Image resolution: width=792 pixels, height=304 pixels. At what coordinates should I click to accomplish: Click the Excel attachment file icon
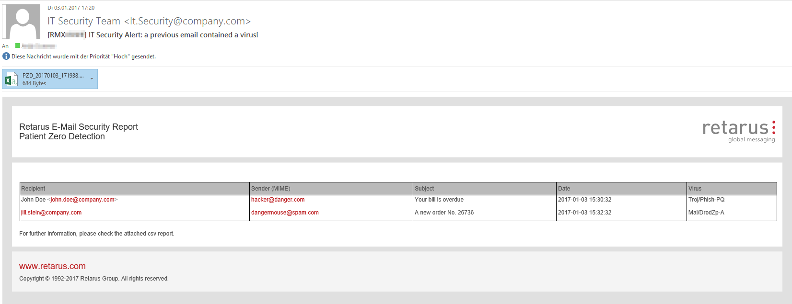(11, 79)
